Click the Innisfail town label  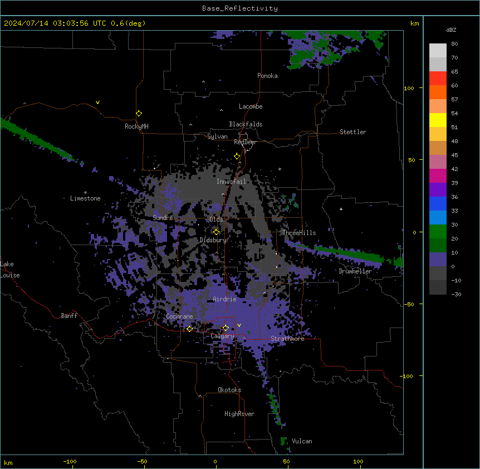[231, 182]
